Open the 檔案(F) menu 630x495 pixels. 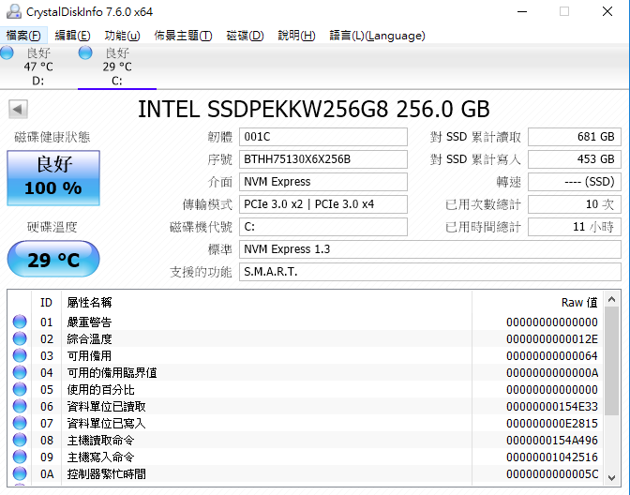tap(23, 36)
